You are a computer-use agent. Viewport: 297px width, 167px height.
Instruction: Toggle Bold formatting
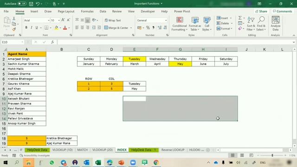[x=26, y=28]
